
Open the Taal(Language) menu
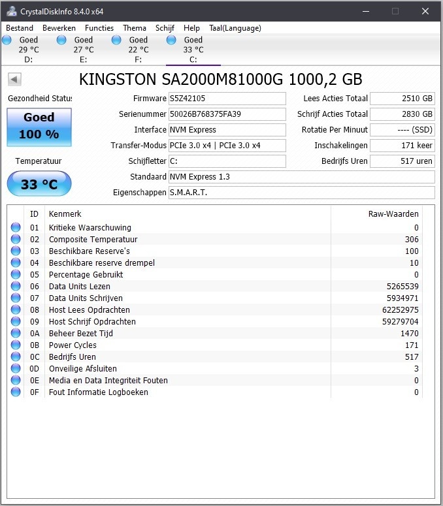[235, 28]
